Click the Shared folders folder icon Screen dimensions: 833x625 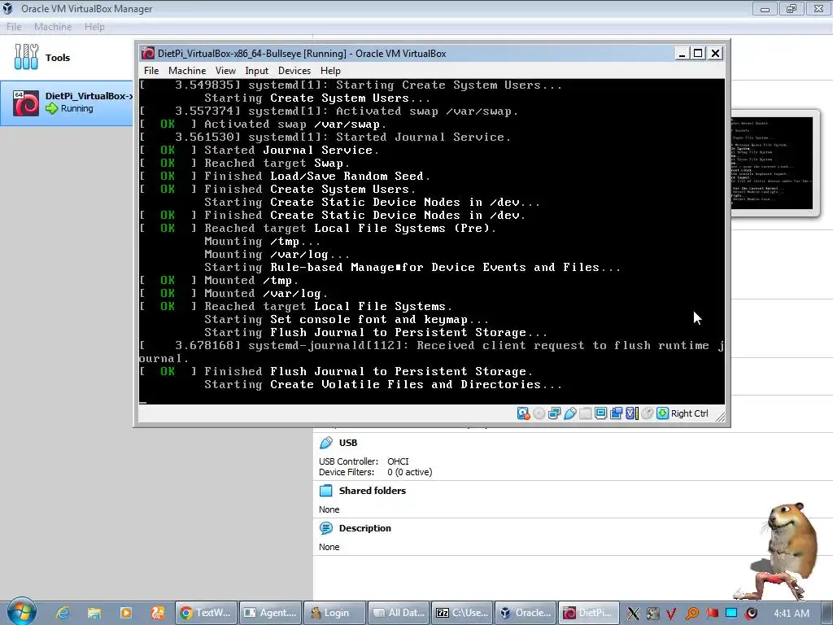325,491
